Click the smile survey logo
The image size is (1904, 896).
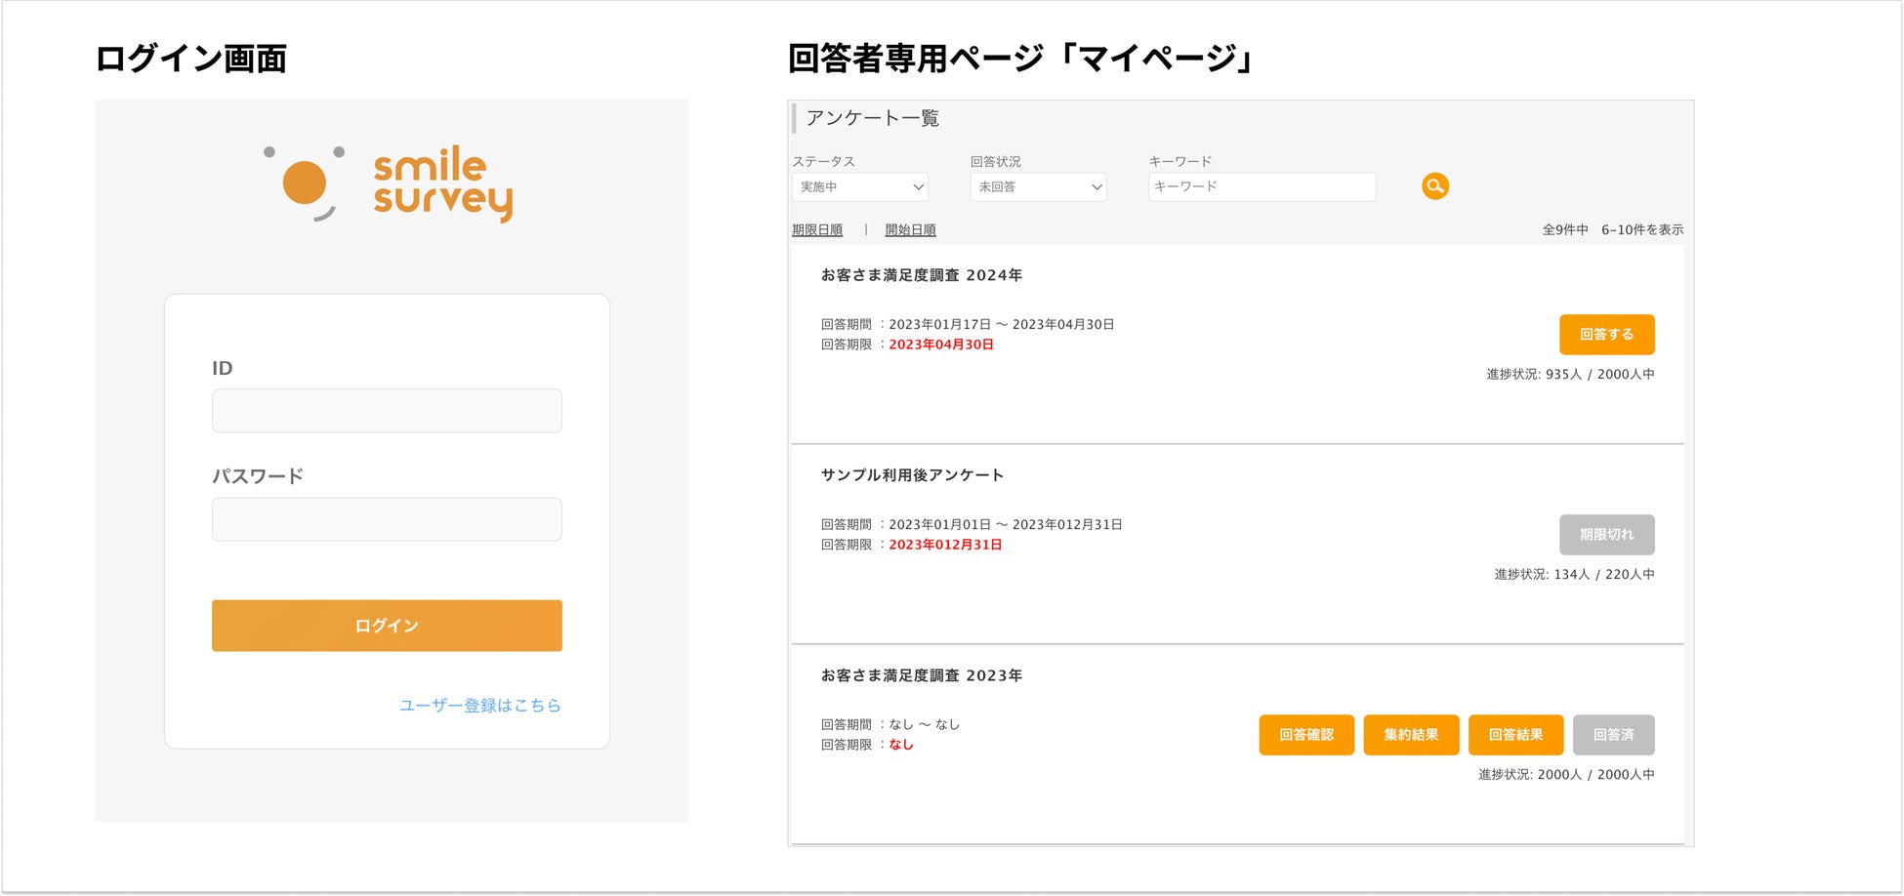pos(391,183)
